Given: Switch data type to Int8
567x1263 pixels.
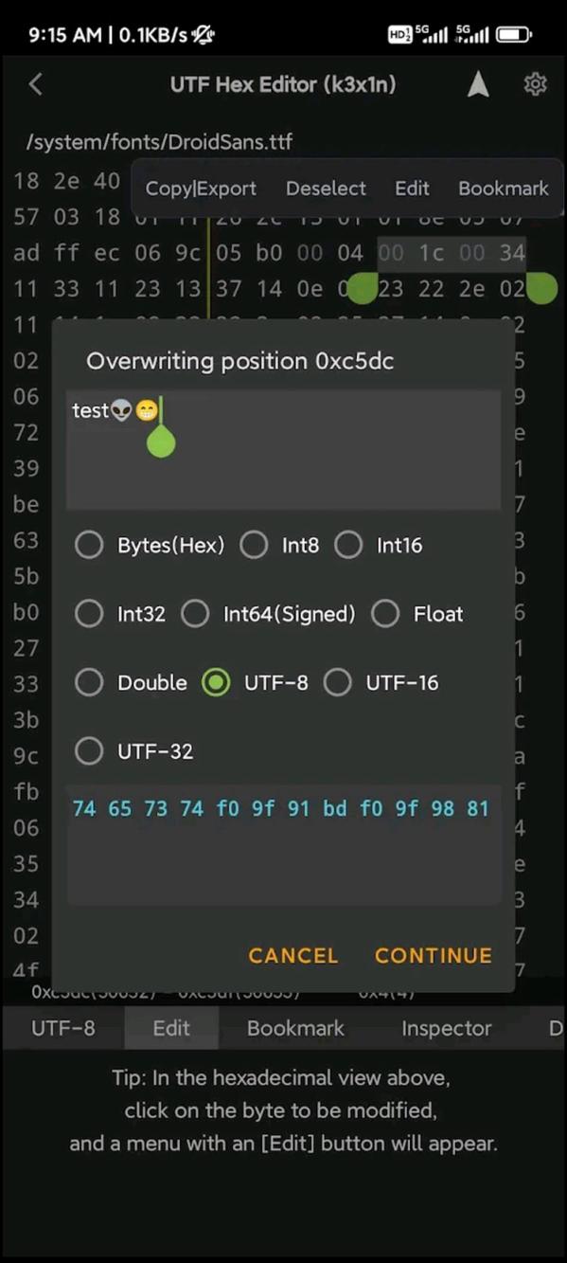Looking at the screenshot, I should 254,545.
